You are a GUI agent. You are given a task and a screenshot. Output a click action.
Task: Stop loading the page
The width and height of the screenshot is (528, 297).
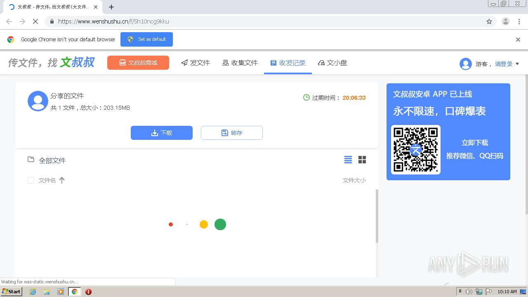pyautogui.click(x=35, y=21)
